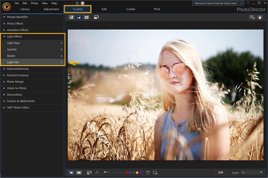
Task: Toggle single view display mode
Action: pos(71,173)
